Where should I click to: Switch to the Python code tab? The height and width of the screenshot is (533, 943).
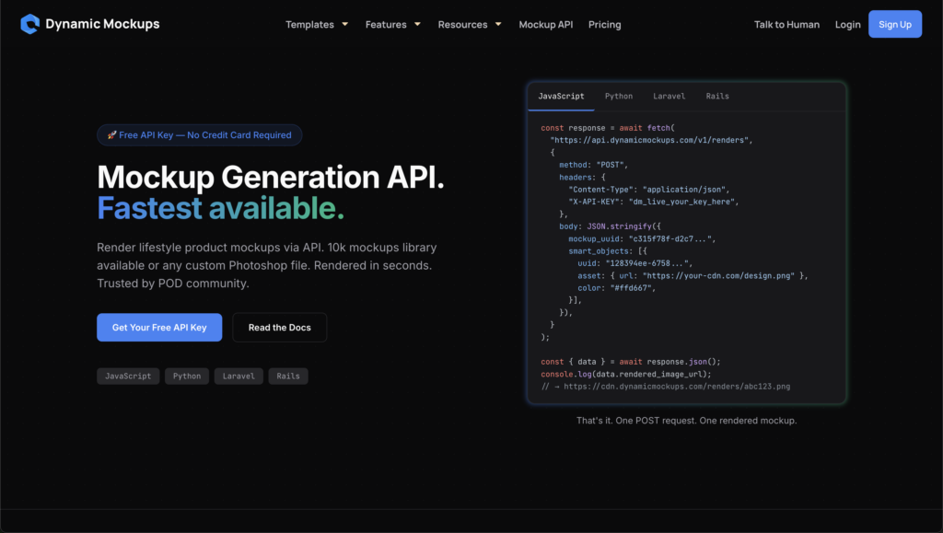pos(618,96)
